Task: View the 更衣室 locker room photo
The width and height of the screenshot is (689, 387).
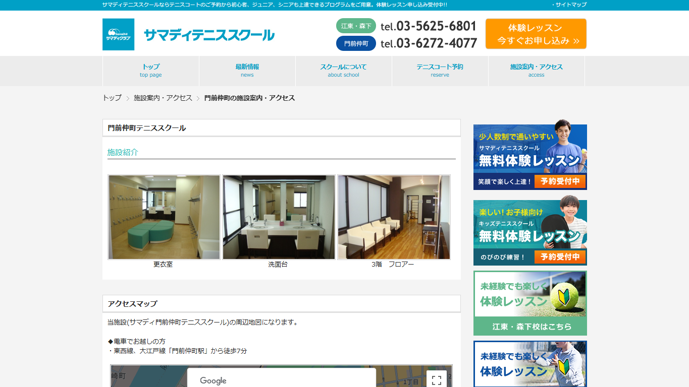Action: [x=164, y=217]
